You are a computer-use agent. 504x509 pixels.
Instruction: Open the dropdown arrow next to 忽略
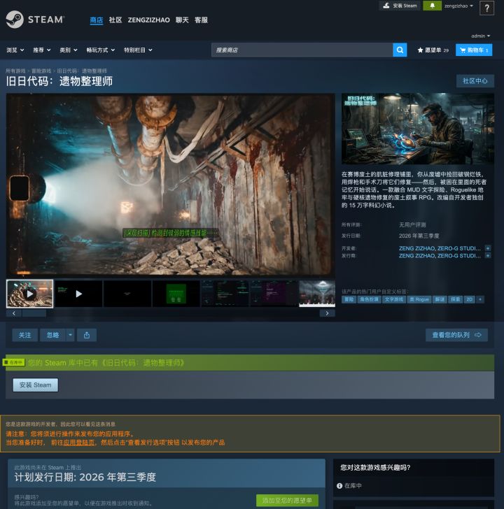70,335
